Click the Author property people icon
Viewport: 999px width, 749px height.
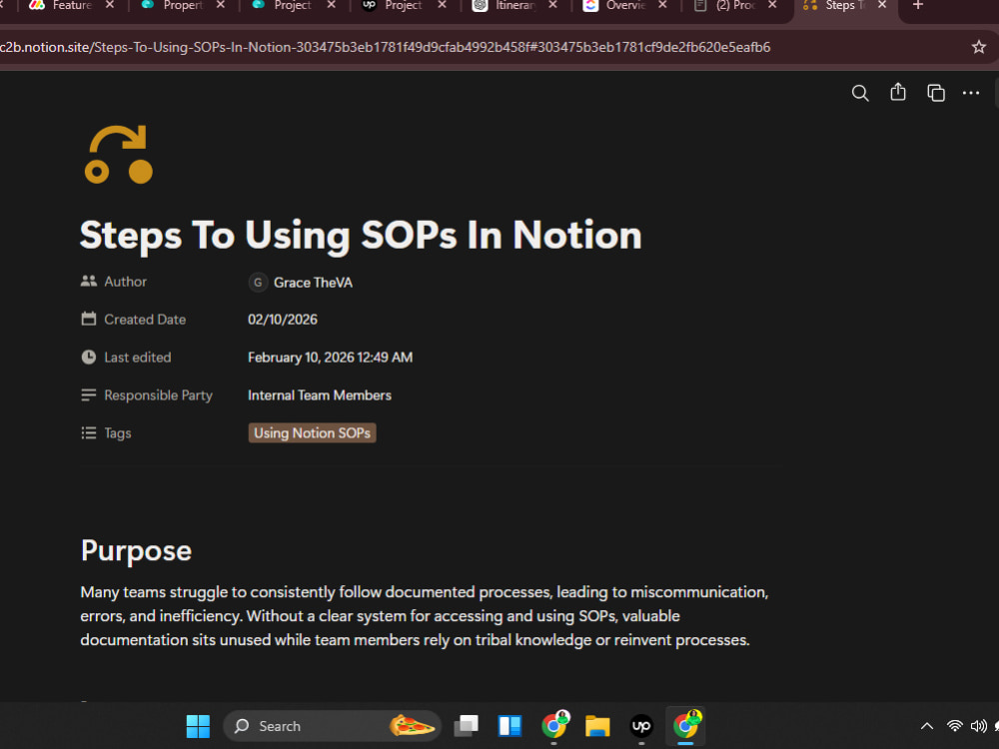(x=89, y=281)
